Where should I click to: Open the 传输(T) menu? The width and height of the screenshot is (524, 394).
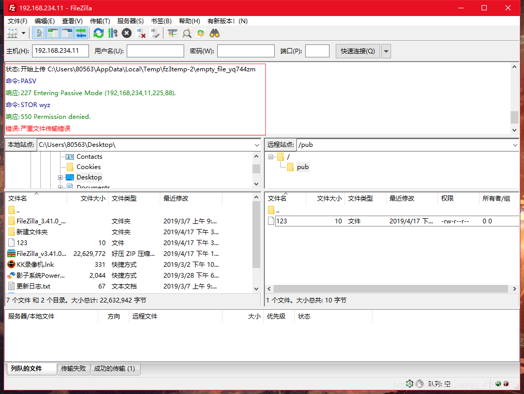pos(100,21)
